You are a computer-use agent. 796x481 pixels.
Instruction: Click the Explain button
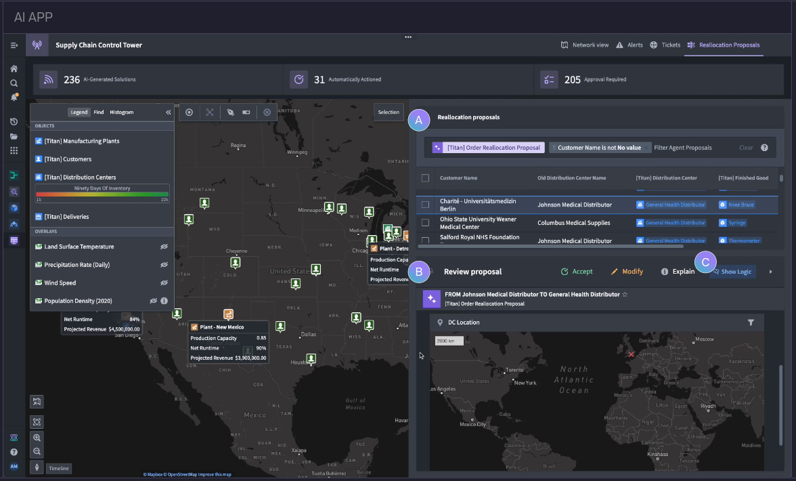click(678, 272)
